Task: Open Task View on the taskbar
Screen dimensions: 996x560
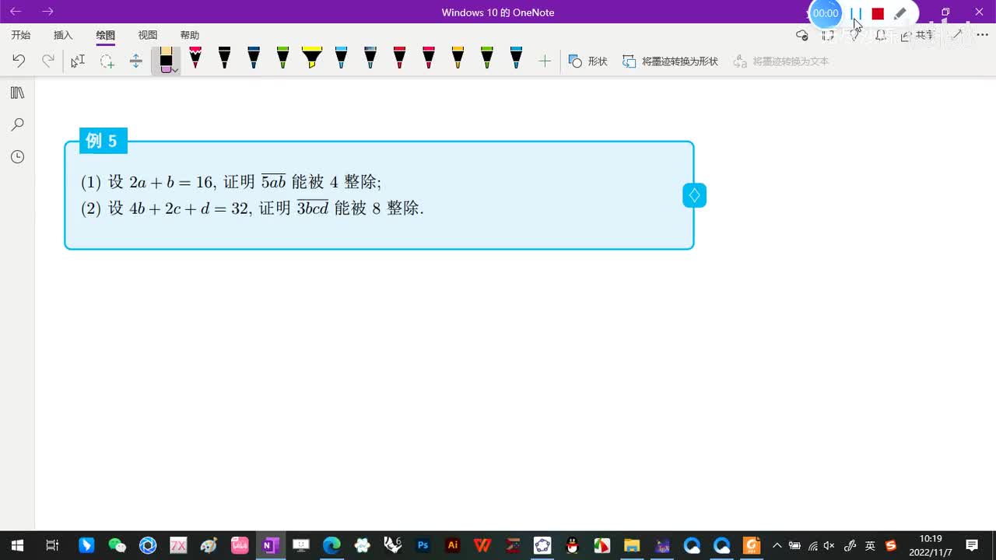Action: [x=52, y=545]
